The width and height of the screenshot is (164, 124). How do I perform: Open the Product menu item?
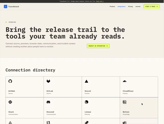[112, 6]
